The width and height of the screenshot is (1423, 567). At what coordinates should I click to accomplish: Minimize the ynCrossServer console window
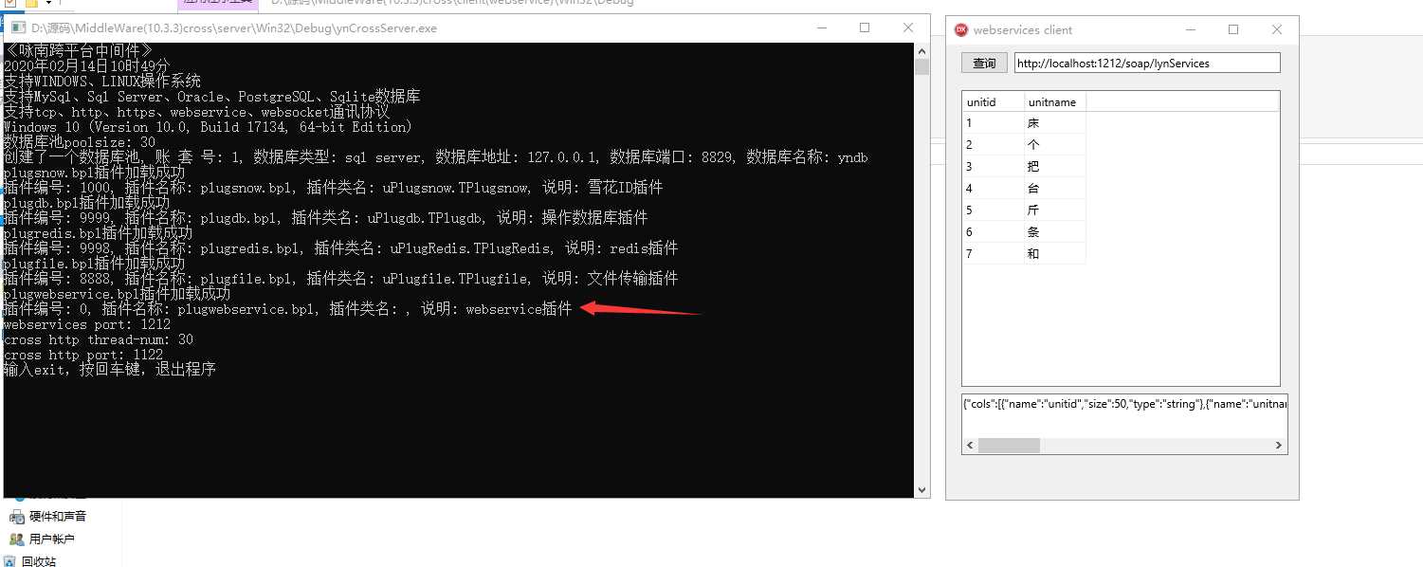point(821,28)
